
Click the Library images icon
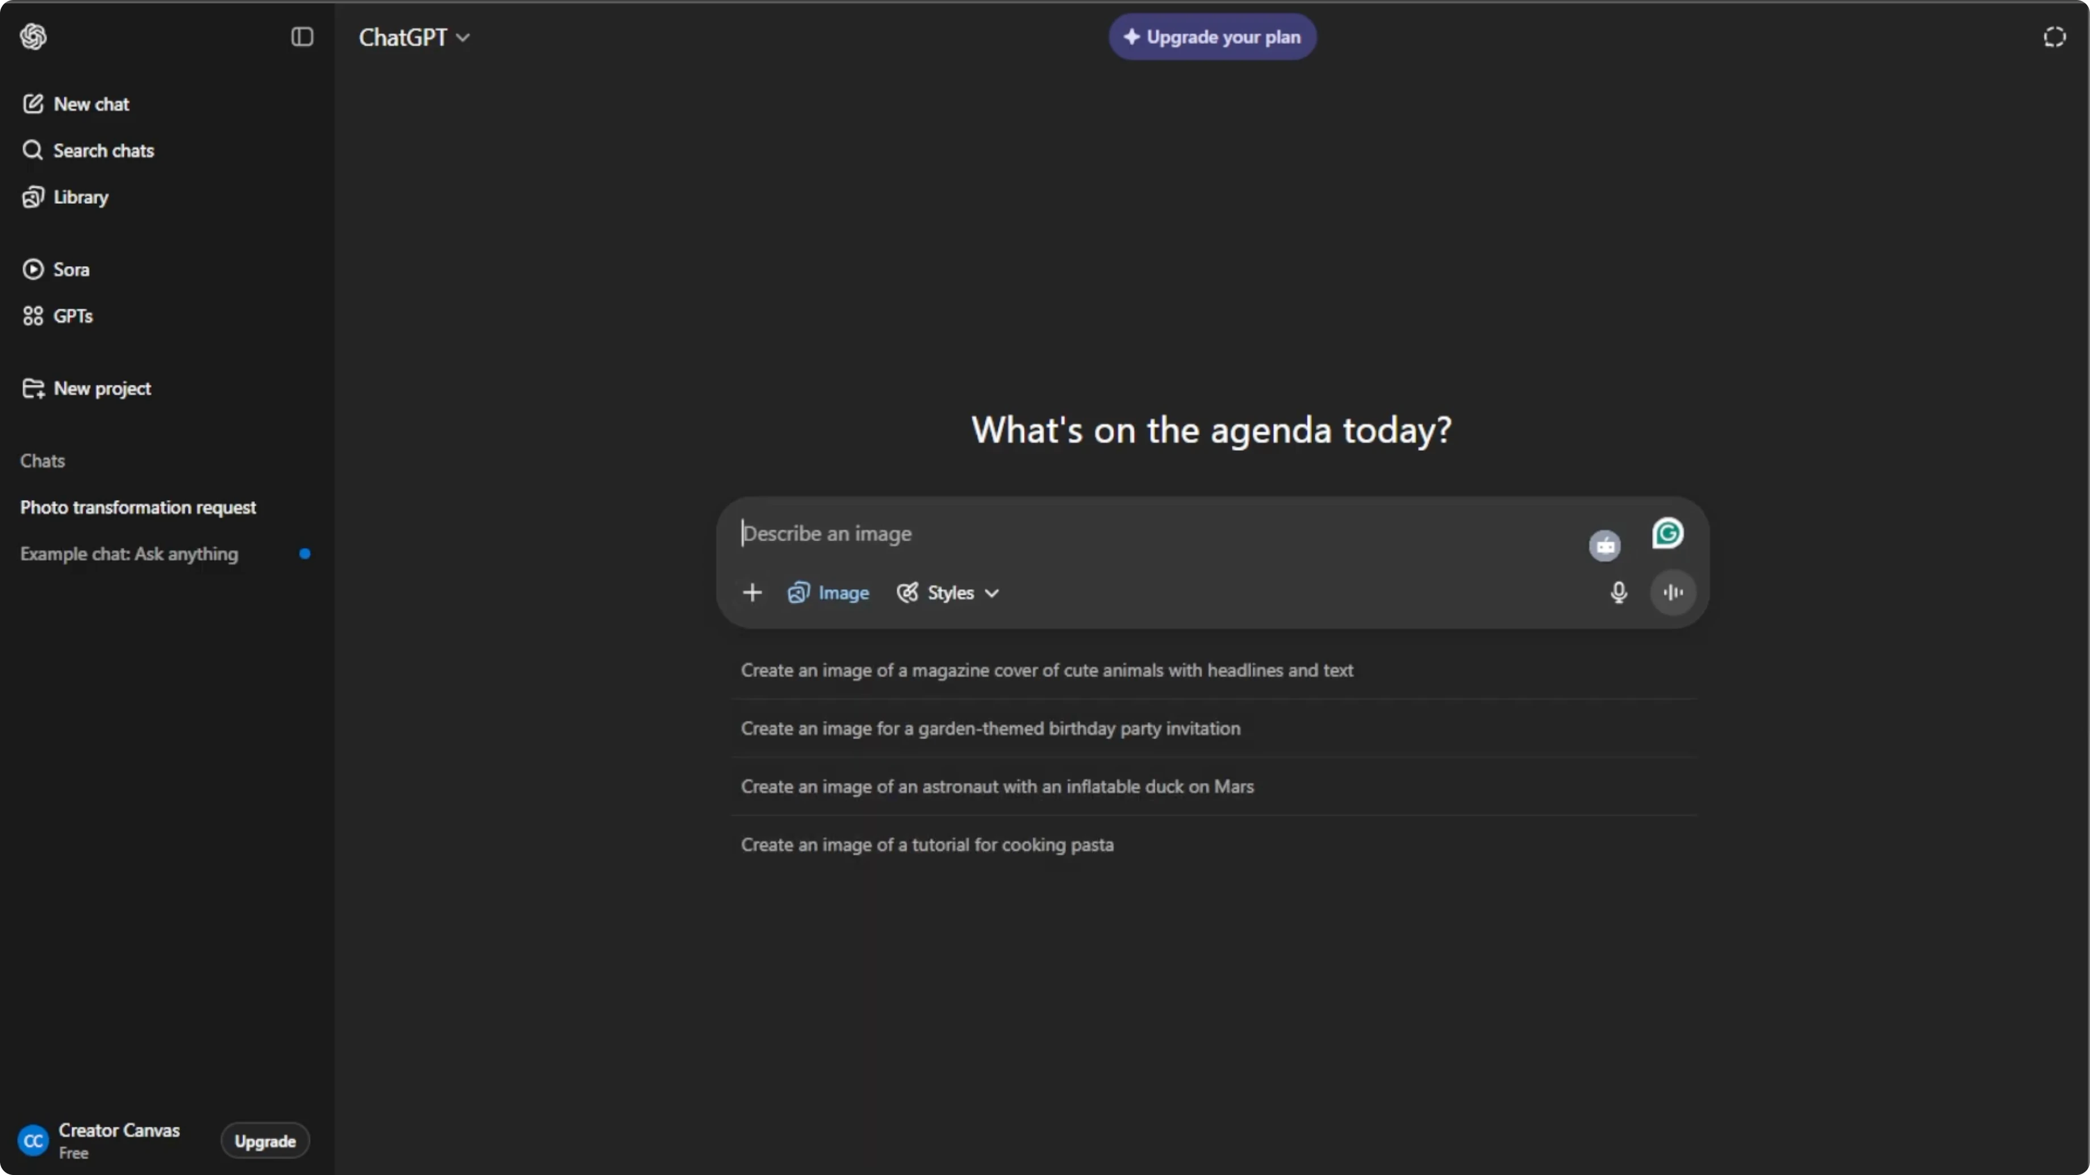point(32,197)
